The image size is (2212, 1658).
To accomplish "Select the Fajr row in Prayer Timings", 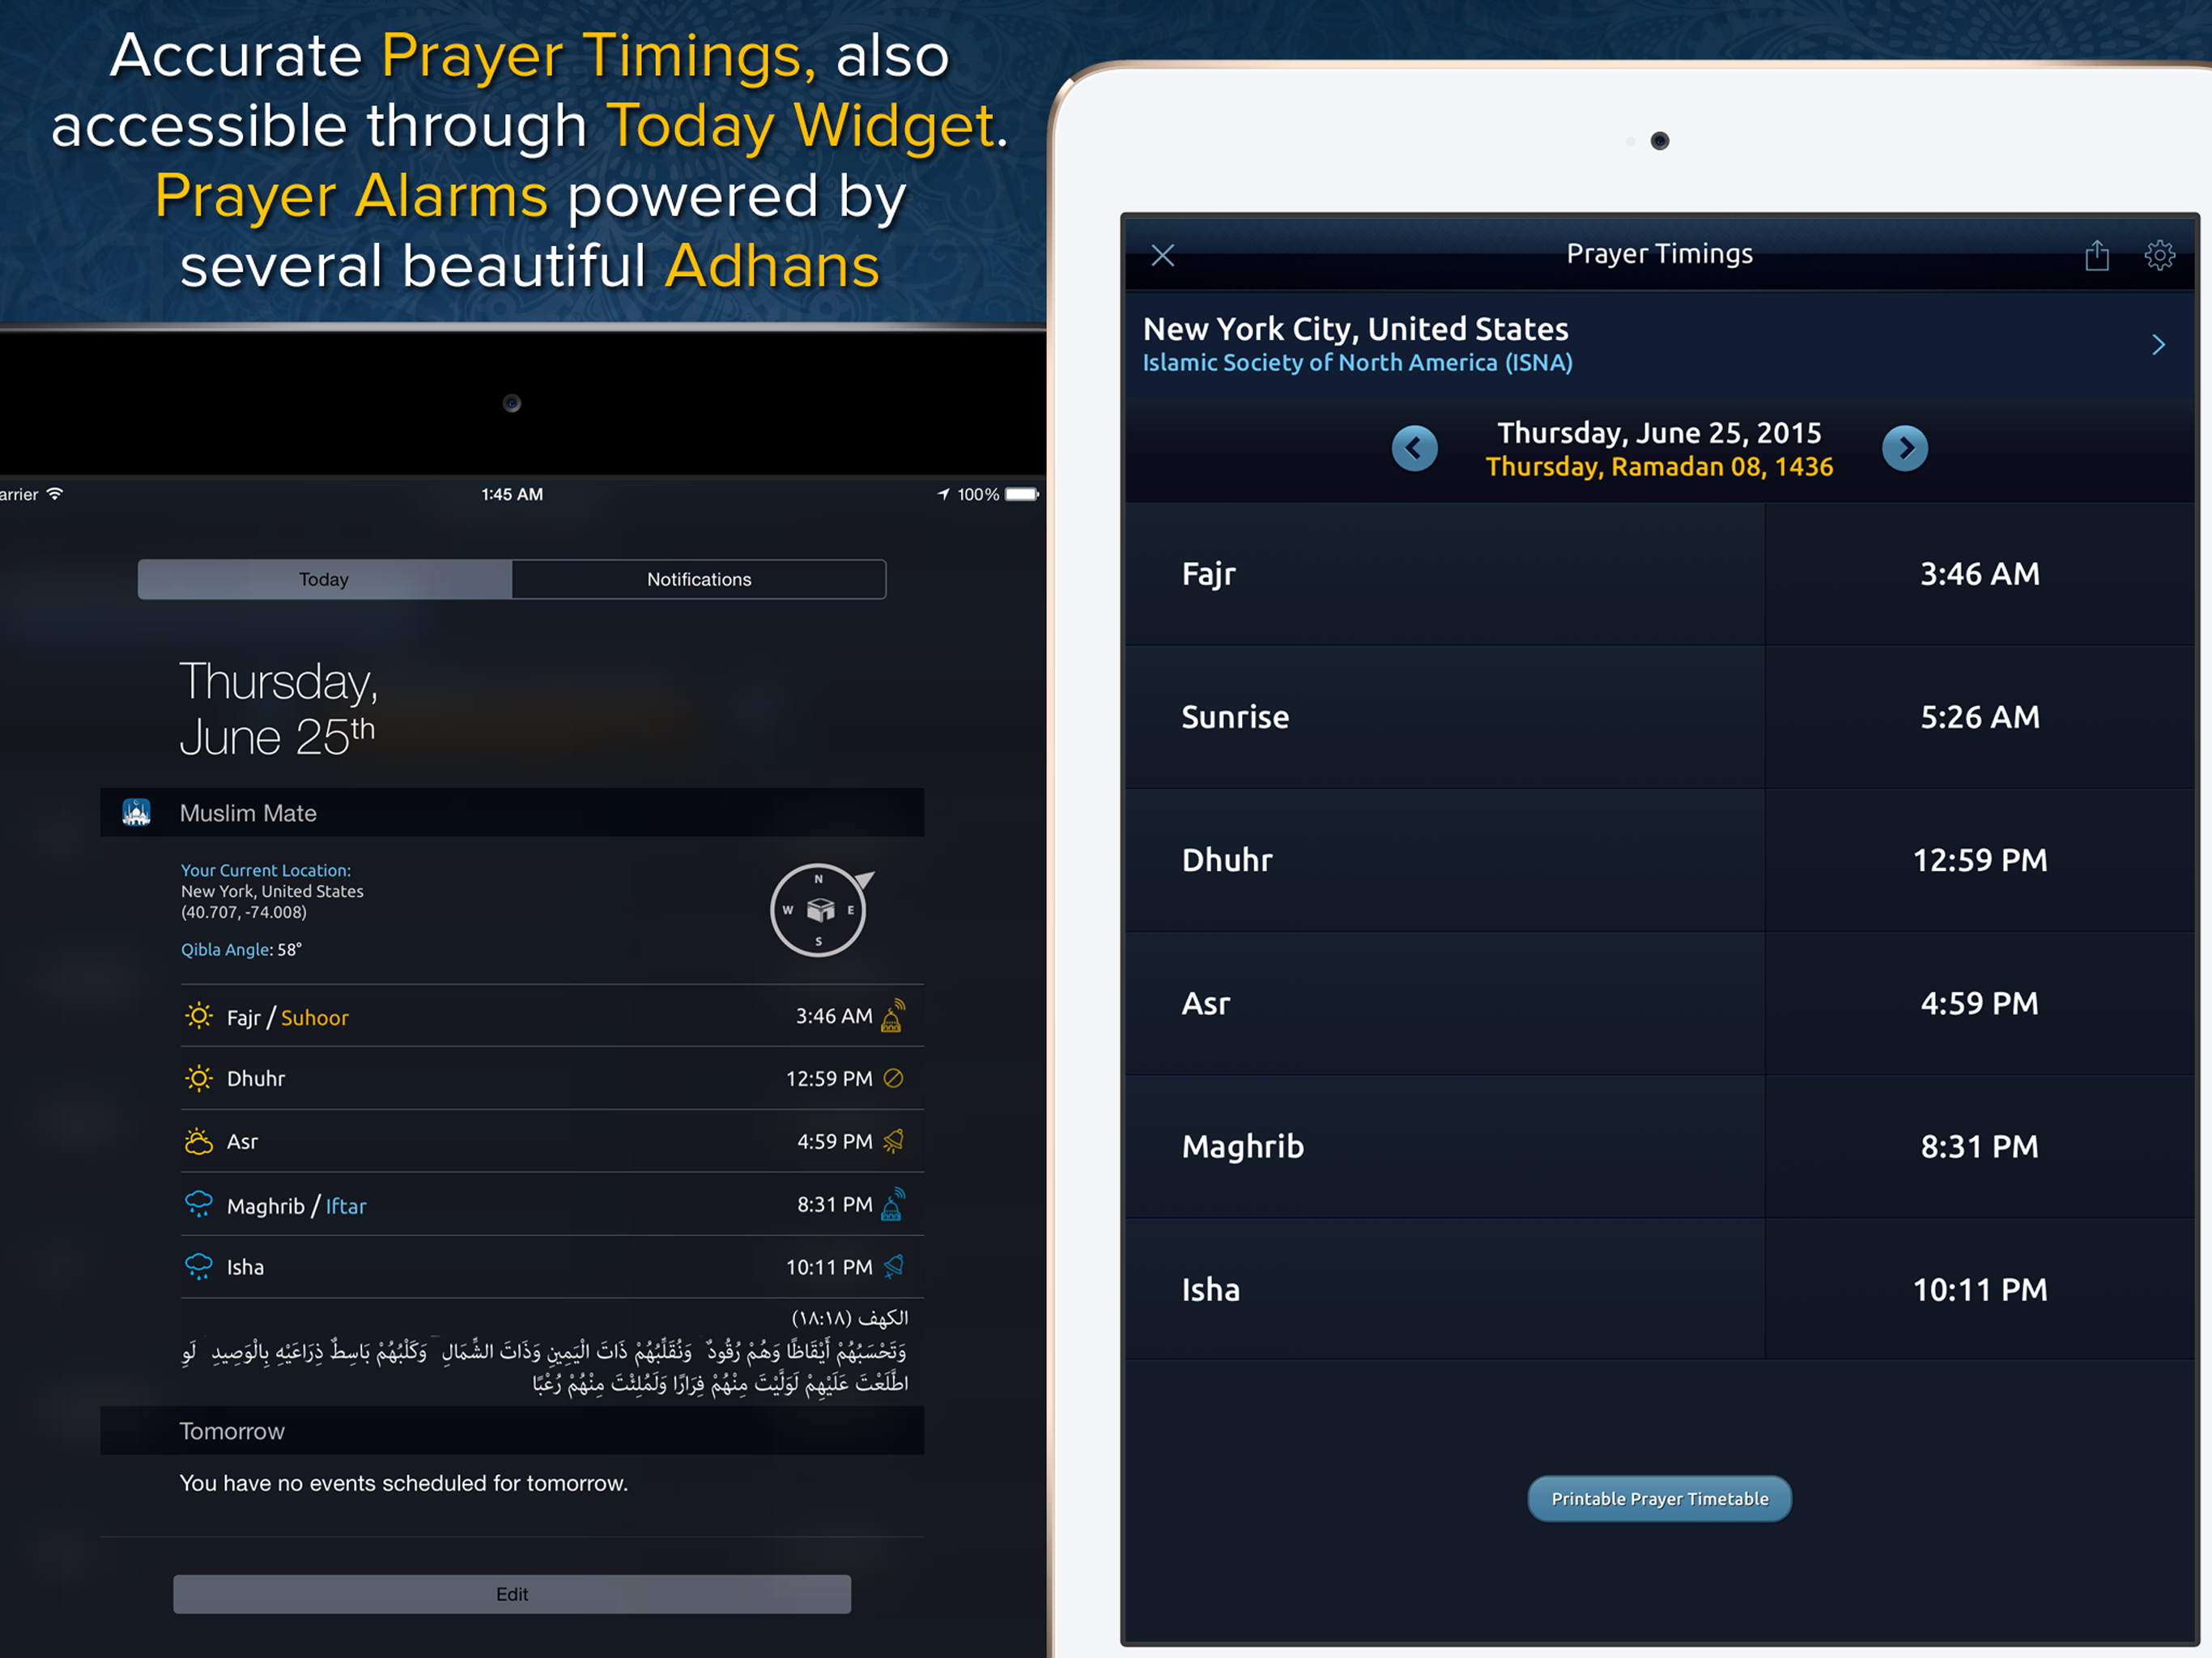I will (1659, 574).
